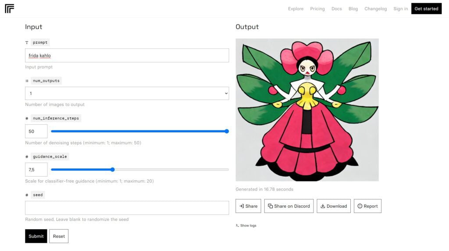This screenshot has height=251, width=449.
Task: Click the Sign in link
Action: [400, 9]
